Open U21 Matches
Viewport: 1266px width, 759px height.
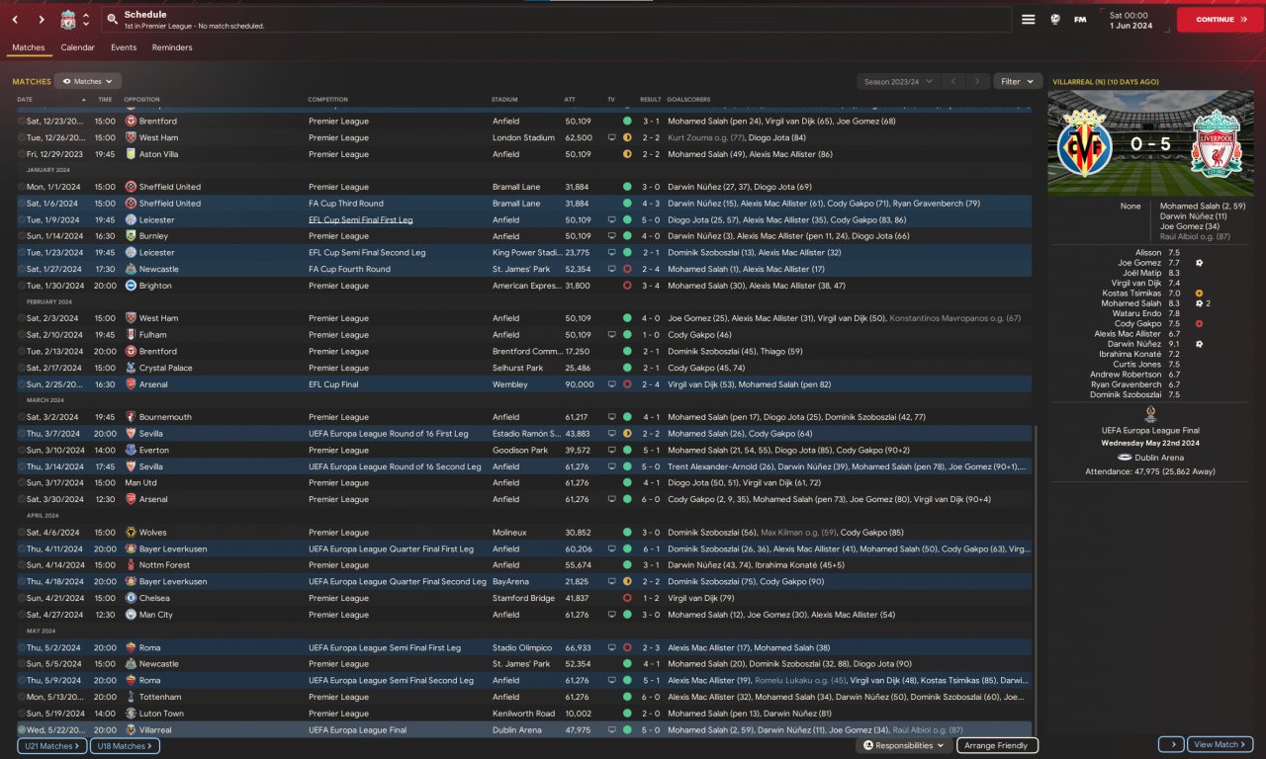click(51, 746)
